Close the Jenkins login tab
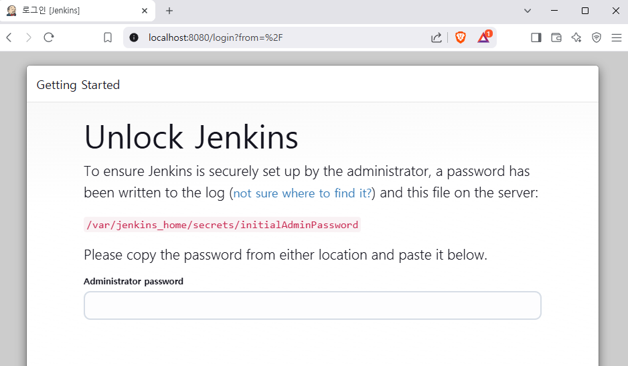628x366 pixels. [x=145, y=11]
